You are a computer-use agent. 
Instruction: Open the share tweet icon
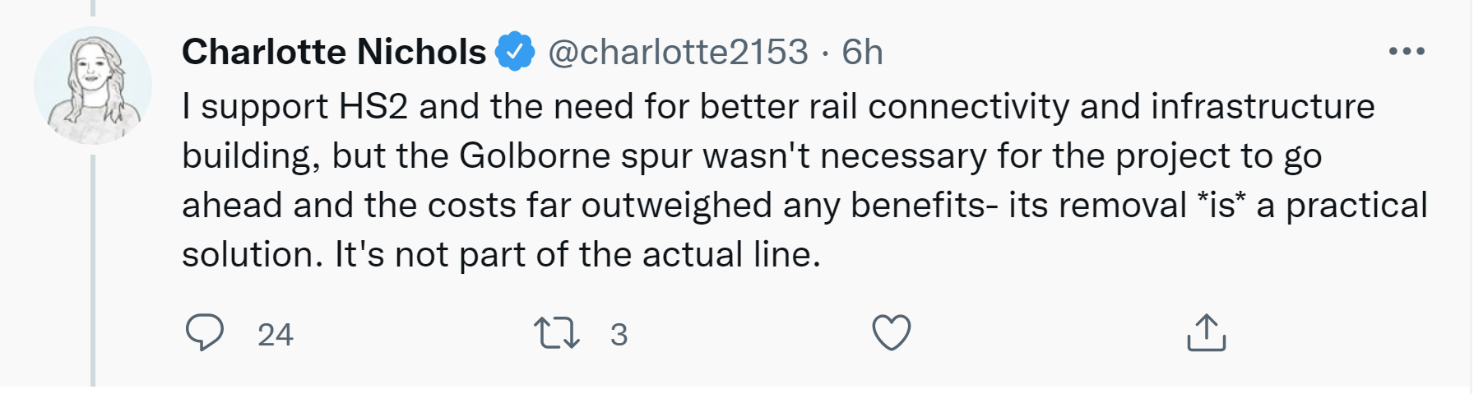(x=1206, y=333)
